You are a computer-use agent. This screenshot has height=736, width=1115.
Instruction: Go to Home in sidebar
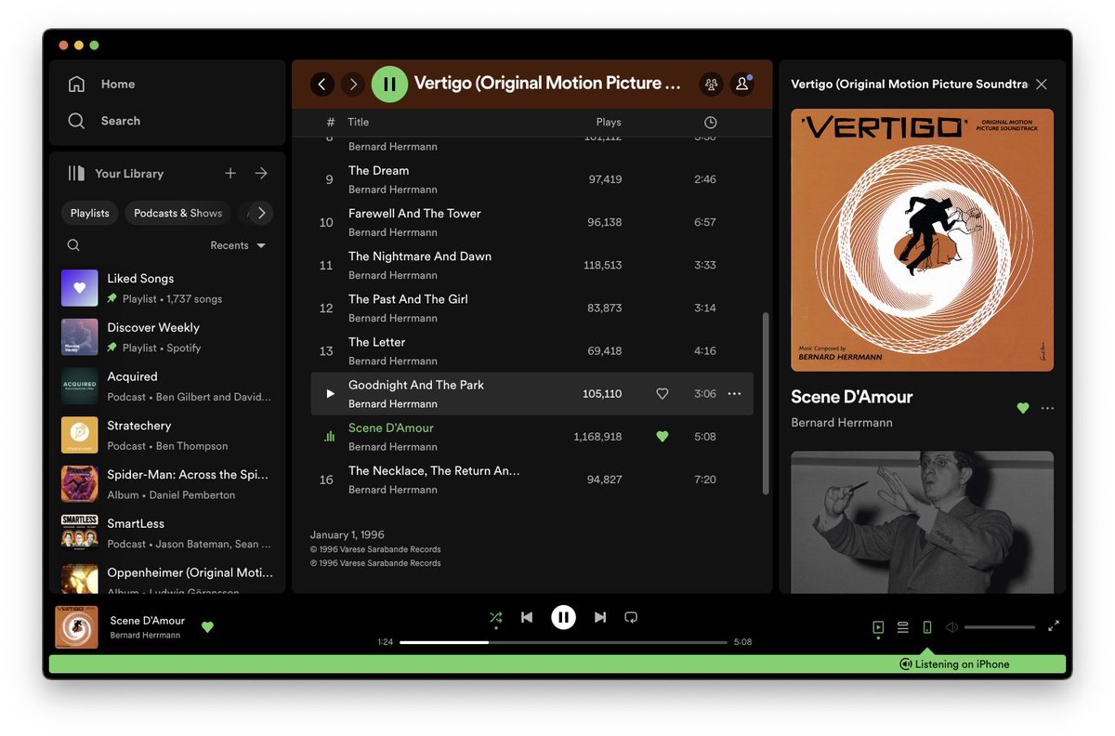(101, 84)
